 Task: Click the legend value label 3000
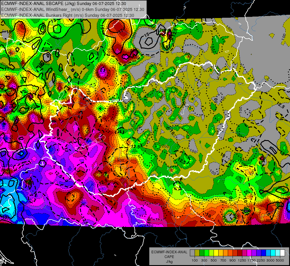(x=270, y=260)
